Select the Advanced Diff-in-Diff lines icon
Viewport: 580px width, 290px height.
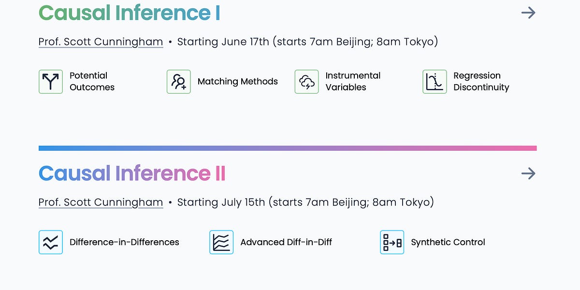[221, 242]
